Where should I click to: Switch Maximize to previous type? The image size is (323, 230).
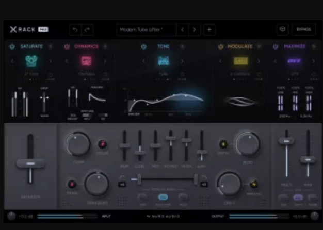(x=276, y=61)
